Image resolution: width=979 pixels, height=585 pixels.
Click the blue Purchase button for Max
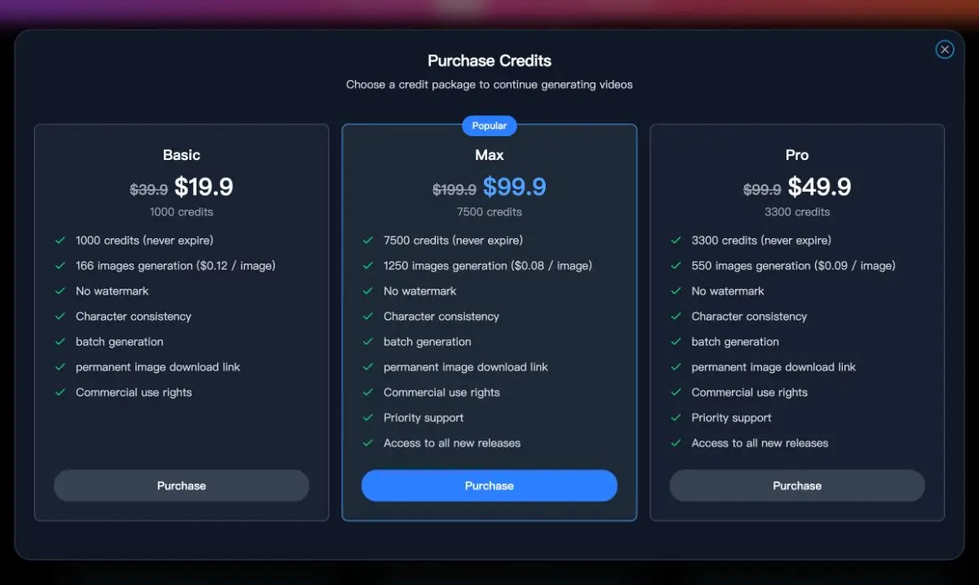pyautogui.click(x=489, y=485)
